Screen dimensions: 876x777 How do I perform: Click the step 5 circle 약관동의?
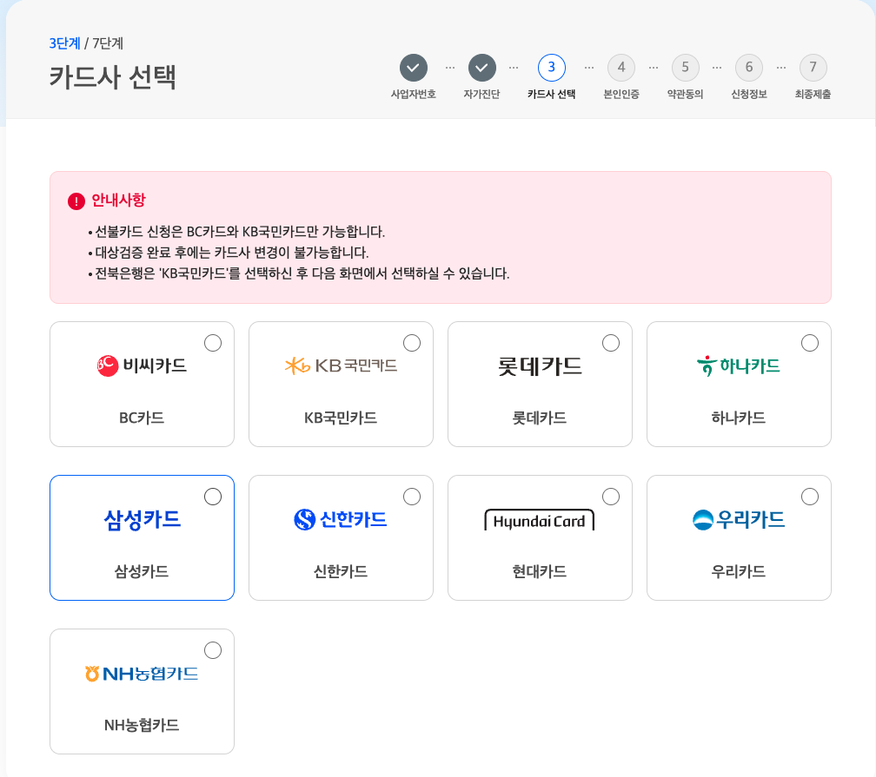(x=685, y=68)
